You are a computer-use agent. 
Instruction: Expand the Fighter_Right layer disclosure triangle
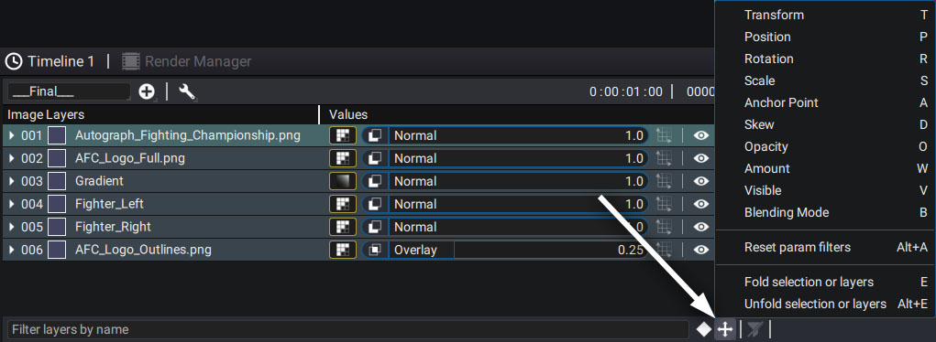pyautogui.click(x=12, y=227)
